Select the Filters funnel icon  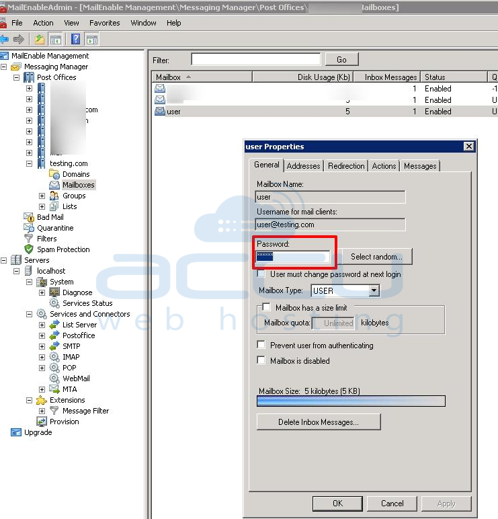pyautogui.click(x=29, y=239)
